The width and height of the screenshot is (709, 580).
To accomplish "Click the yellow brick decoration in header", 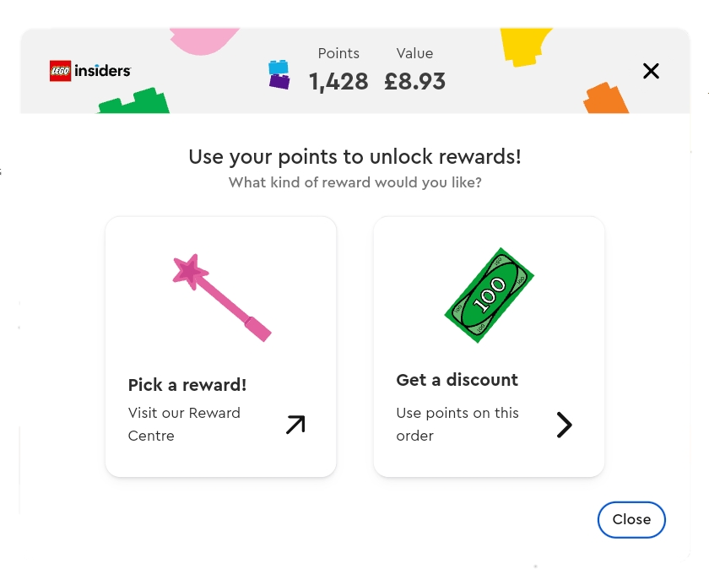I will (x=525, y=43).
